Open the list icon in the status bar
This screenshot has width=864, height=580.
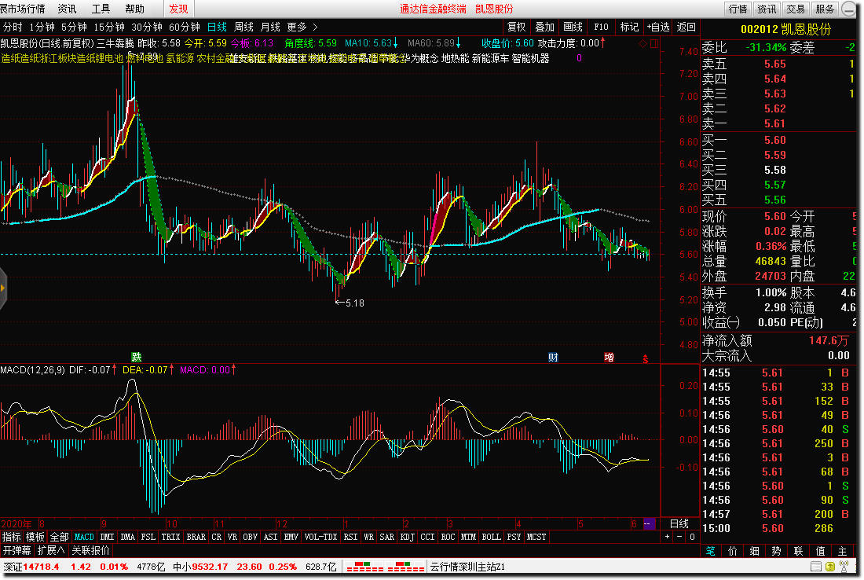click(x=816, y=566)
